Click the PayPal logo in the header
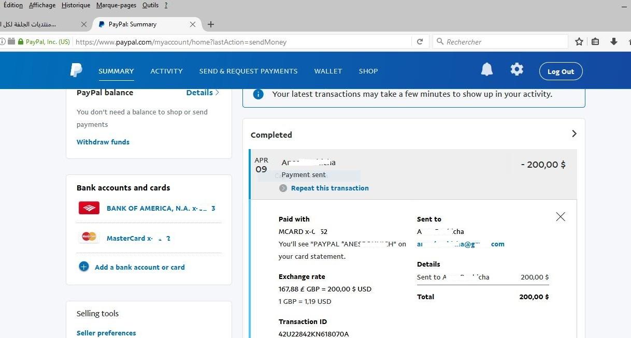Screen dimensions: 631x338 (x=76, y=70)
